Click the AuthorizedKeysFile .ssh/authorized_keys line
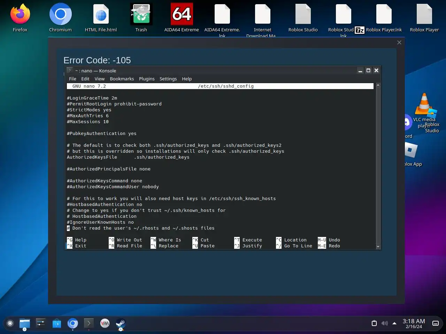 (x=128, y=157)
